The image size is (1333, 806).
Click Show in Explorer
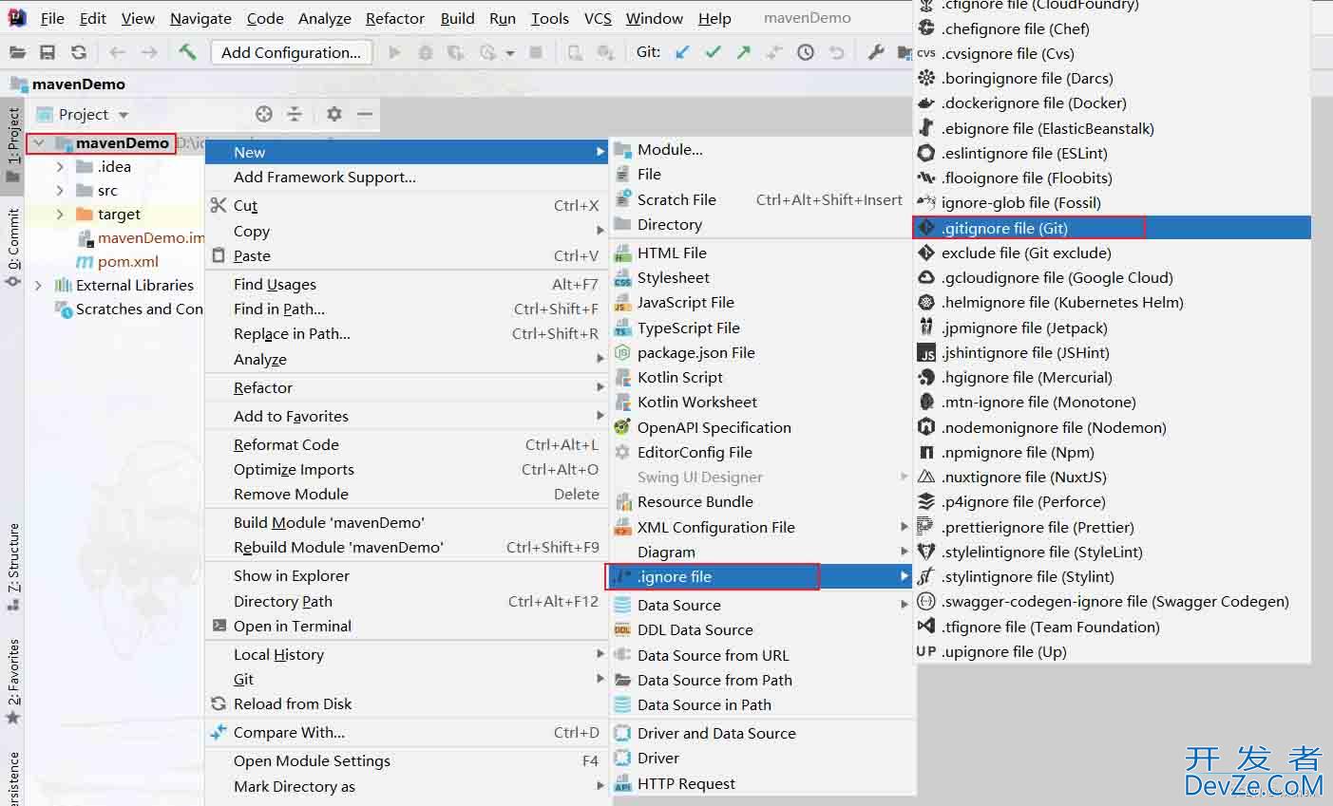click(x=407, y=575)
